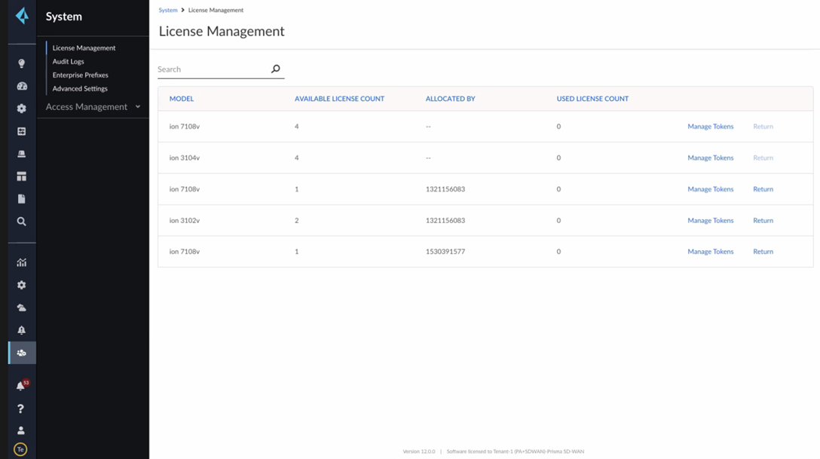Click the Search input field
Image resolution: width=820 pixels, height=459 pixels.
(x=213, y=69)
